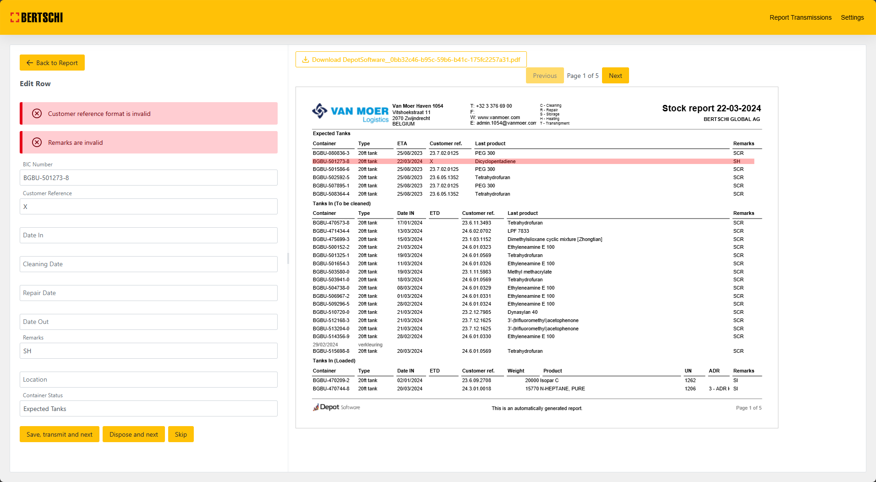Click the Van Moer Logistics logo

tap(350, 113)
